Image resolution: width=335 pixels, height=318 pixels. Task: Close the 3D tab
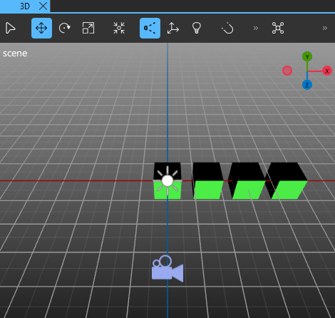click(x=43, y=6)
